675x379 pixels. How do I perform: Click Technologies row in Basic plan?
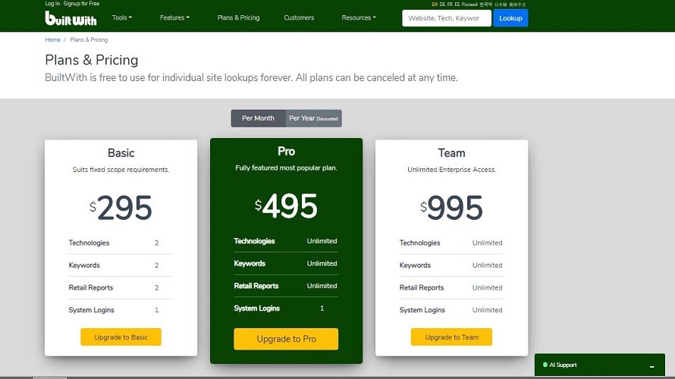121,243
